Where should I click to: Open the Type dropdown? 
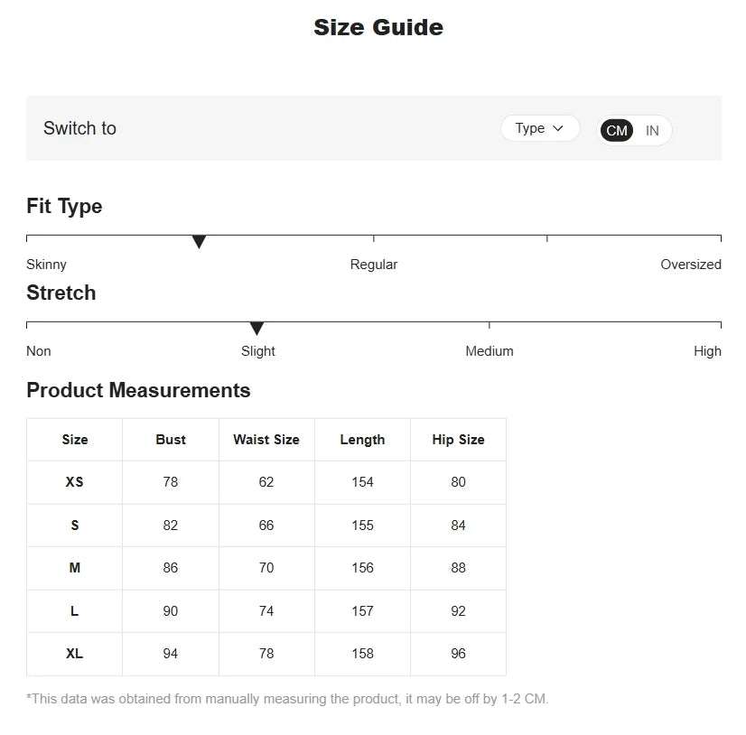coord(540,128)
